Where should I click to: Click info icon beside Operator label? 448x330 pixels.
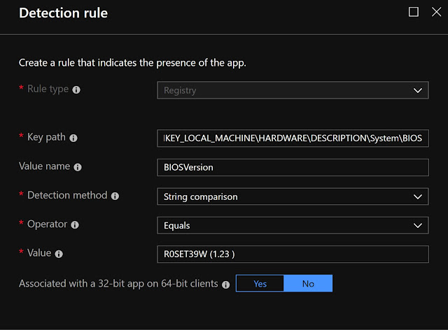[75, 225]
